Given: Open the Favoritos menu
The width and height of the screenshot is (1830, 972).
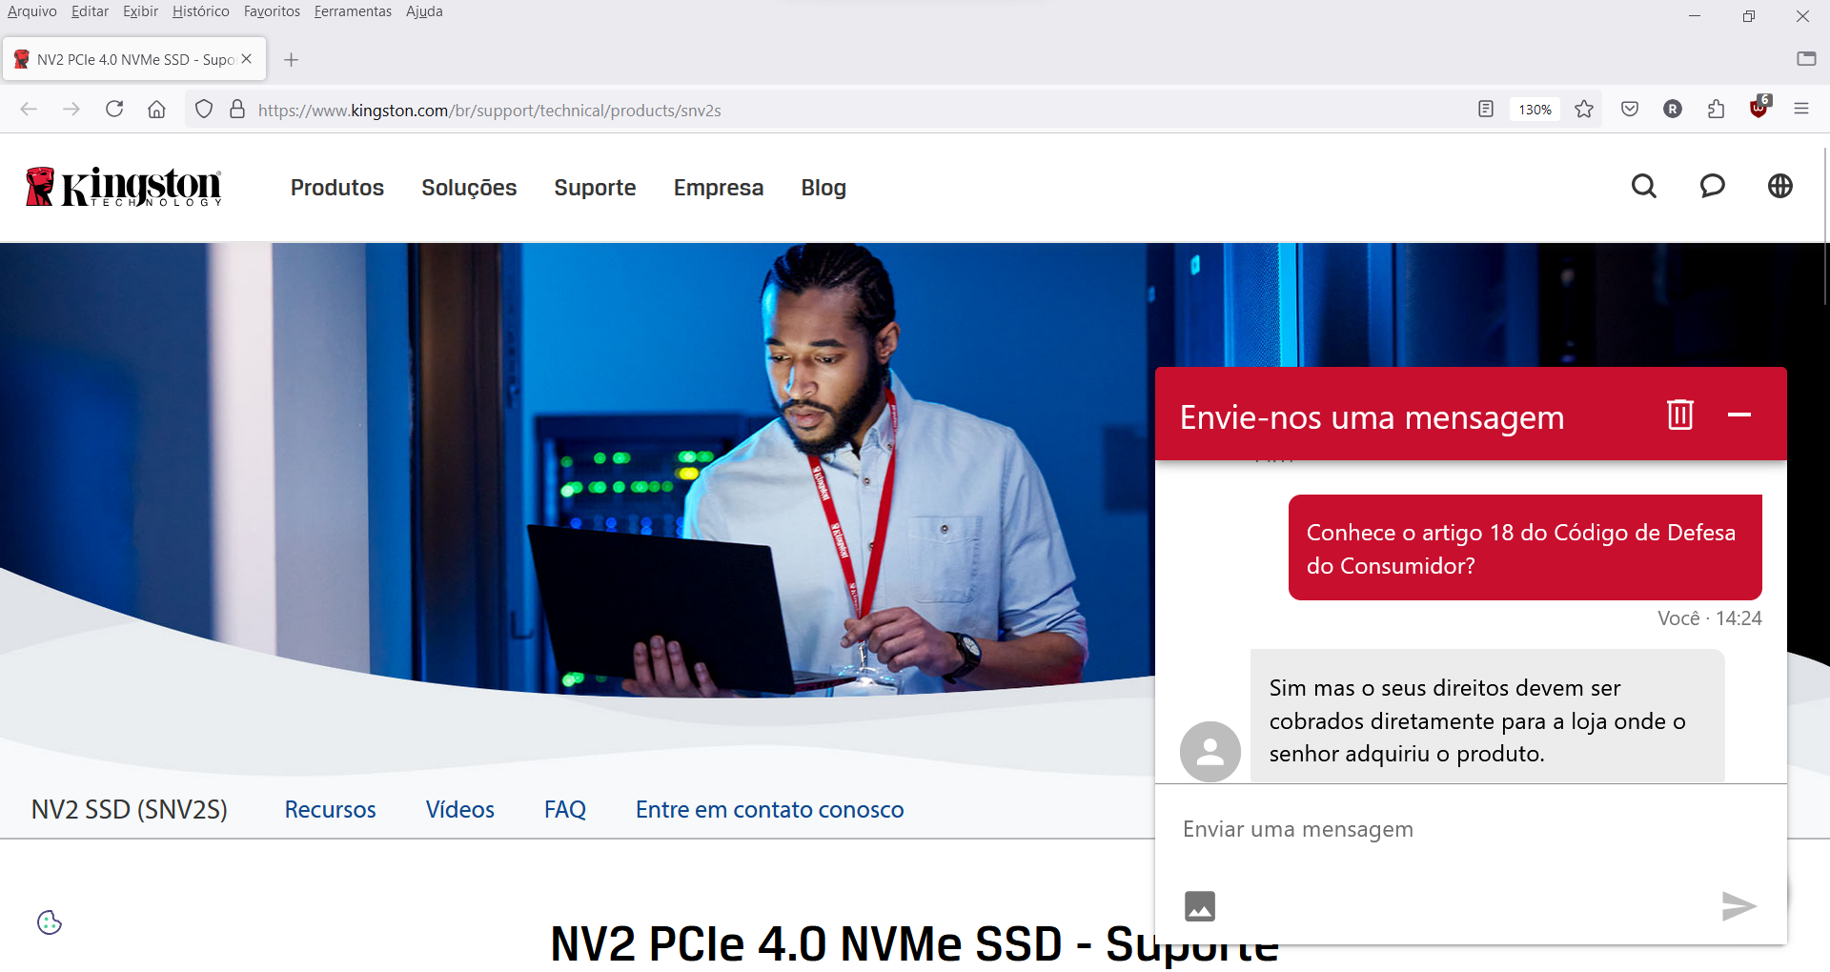Looking at the screenshot, I should pos(272,11).
